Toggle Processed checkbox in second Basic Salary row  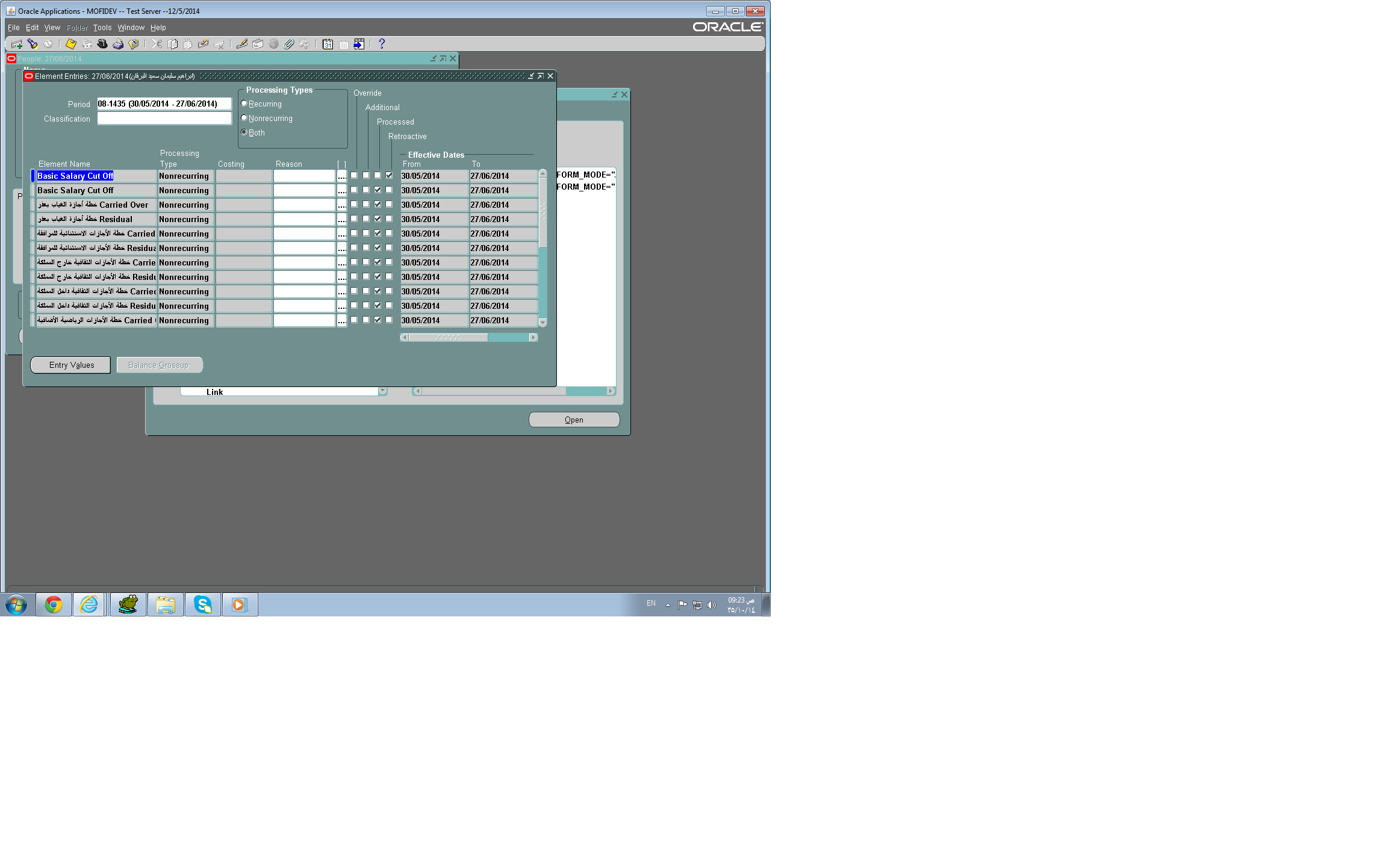(378, 190)
